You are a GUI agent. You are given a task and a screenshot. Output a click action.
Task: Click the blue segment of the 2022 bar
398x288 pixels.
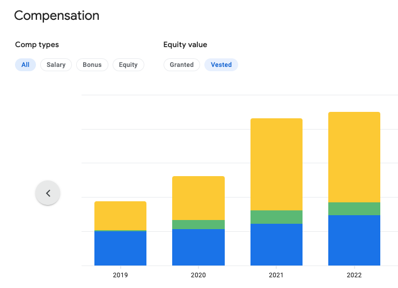coord(354,240)
